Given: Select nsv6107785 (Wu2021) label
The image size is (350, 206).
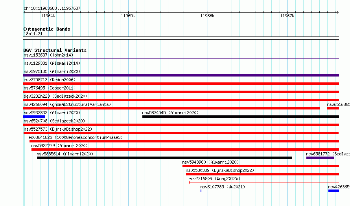Looking at the screenshot, I should tap(223, 187).
